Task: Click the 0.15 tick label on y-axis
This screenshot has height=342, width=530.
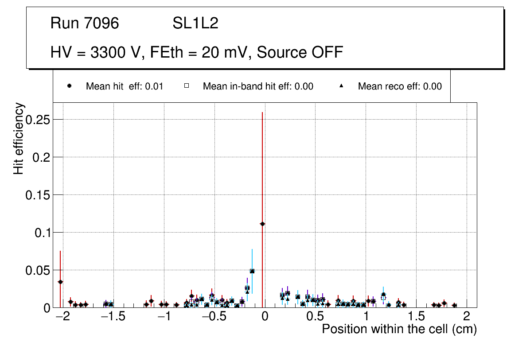Action: tap(37, 195)
